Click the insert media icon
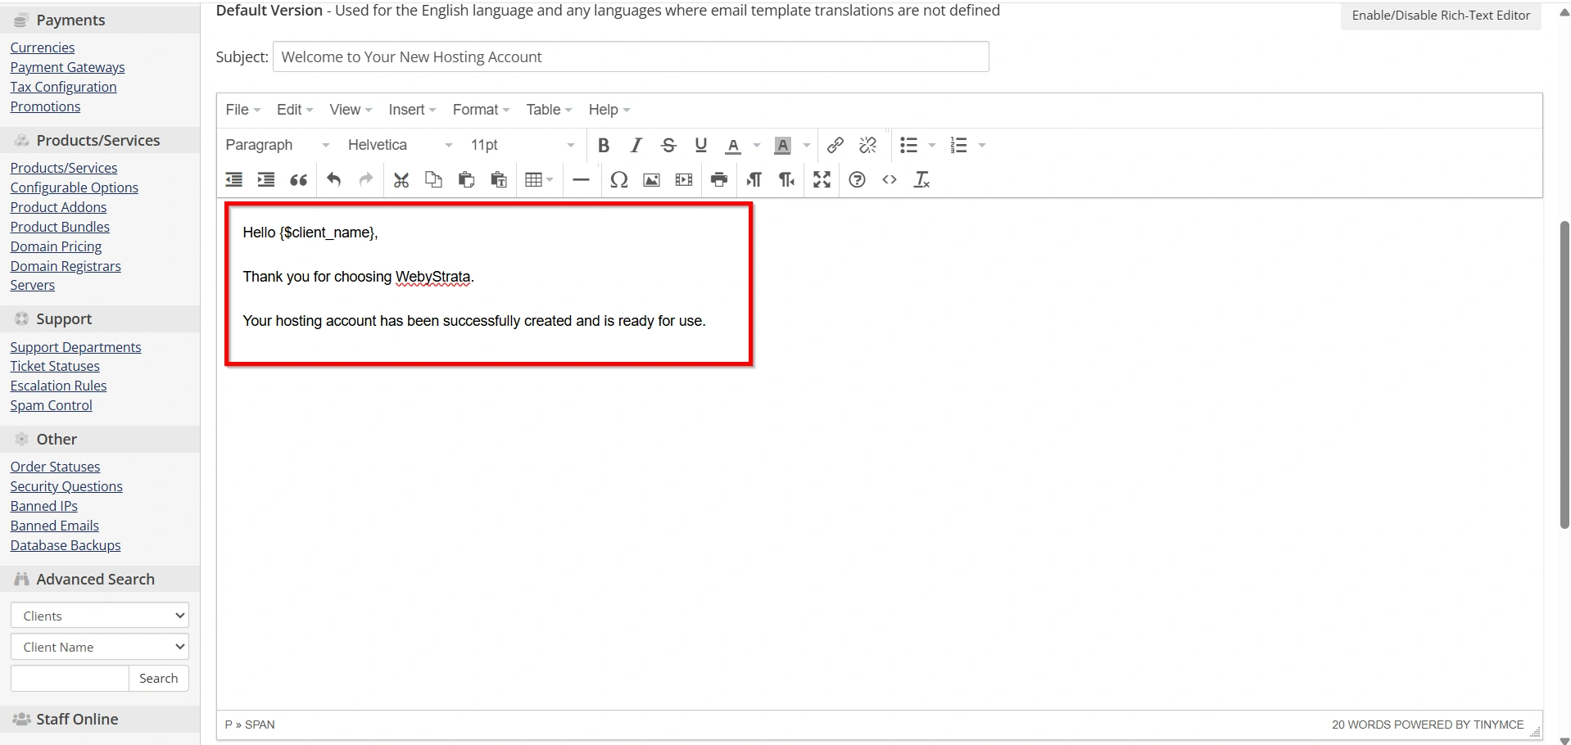 [x=684, y=180]
